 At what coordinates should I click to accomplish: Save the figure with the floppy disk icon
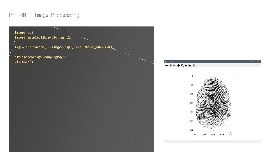[x=194, y=66]
